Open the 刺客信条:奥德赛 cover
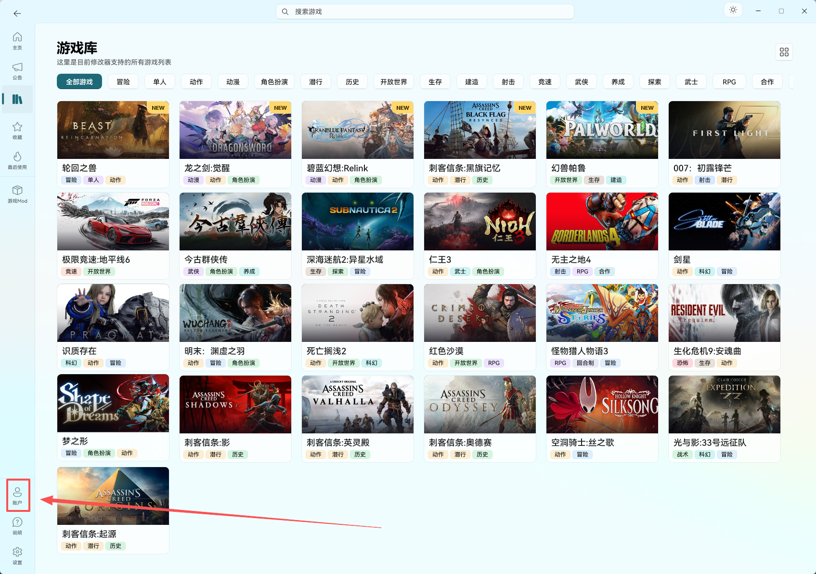This screenshot has width=816, height=574. (x=480, y=404)
